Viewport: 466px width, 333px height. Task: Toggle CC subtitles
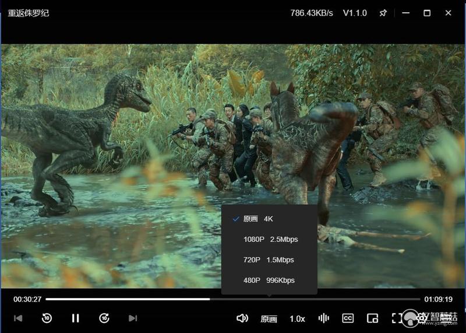(x=348, y=318)
